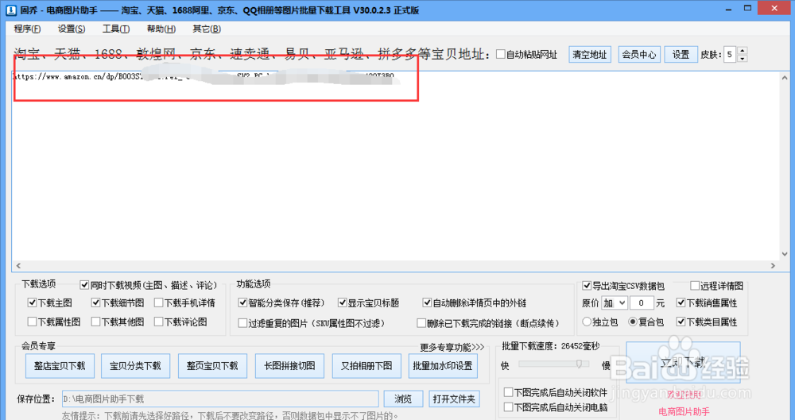Screen dimensions: 795x420
Task: Click the vertical scrollbar down arrow
Action: [x=785, y=255]
